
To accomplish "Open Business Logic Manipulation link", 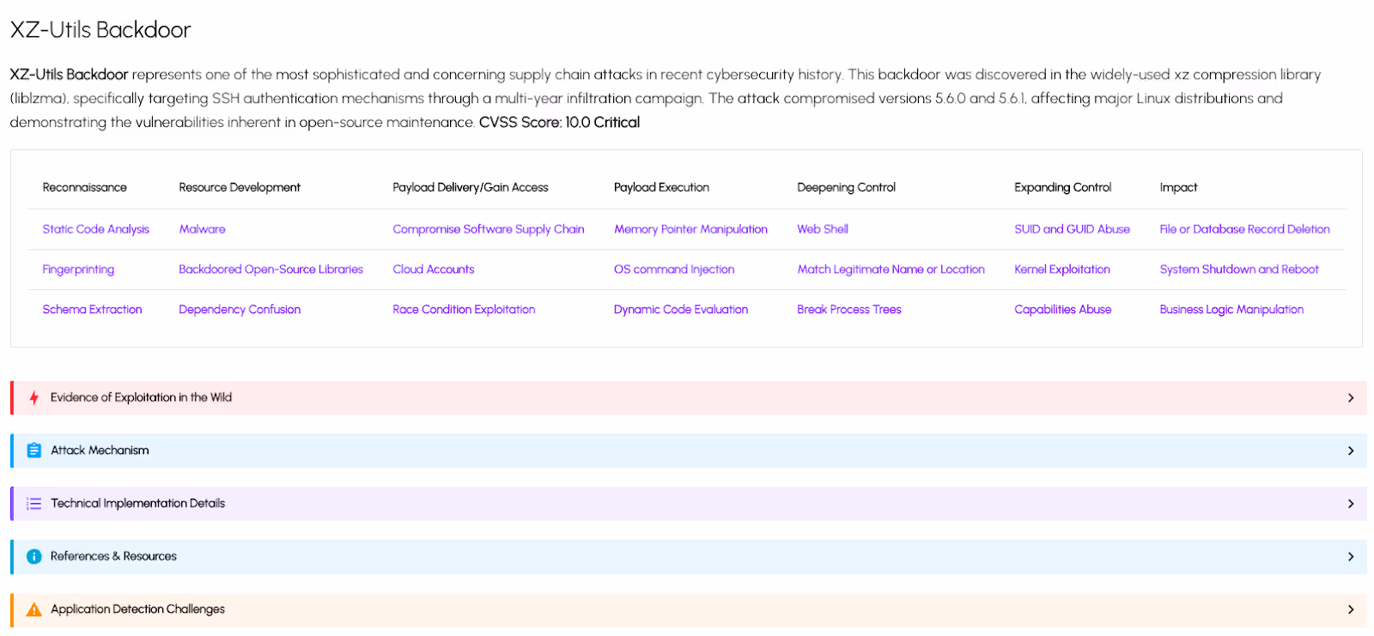I will [1231, 310].
